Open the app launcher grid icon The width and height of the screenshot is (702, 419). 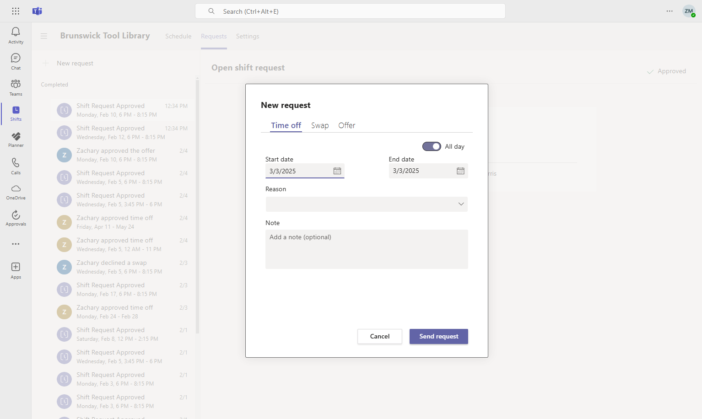pyautogui.click(x=16, y=11)
